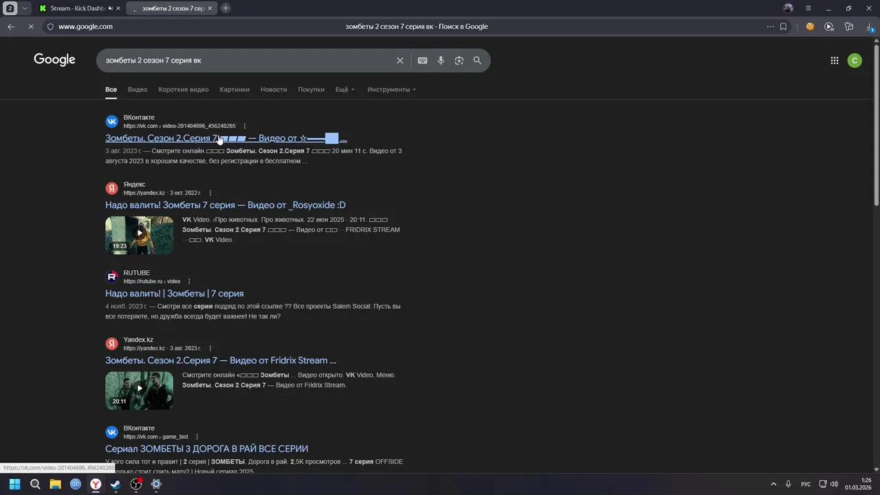Screen dimensions: 880x495
Task: Open Google Lens image search
Action: click(x=459, y=60)
